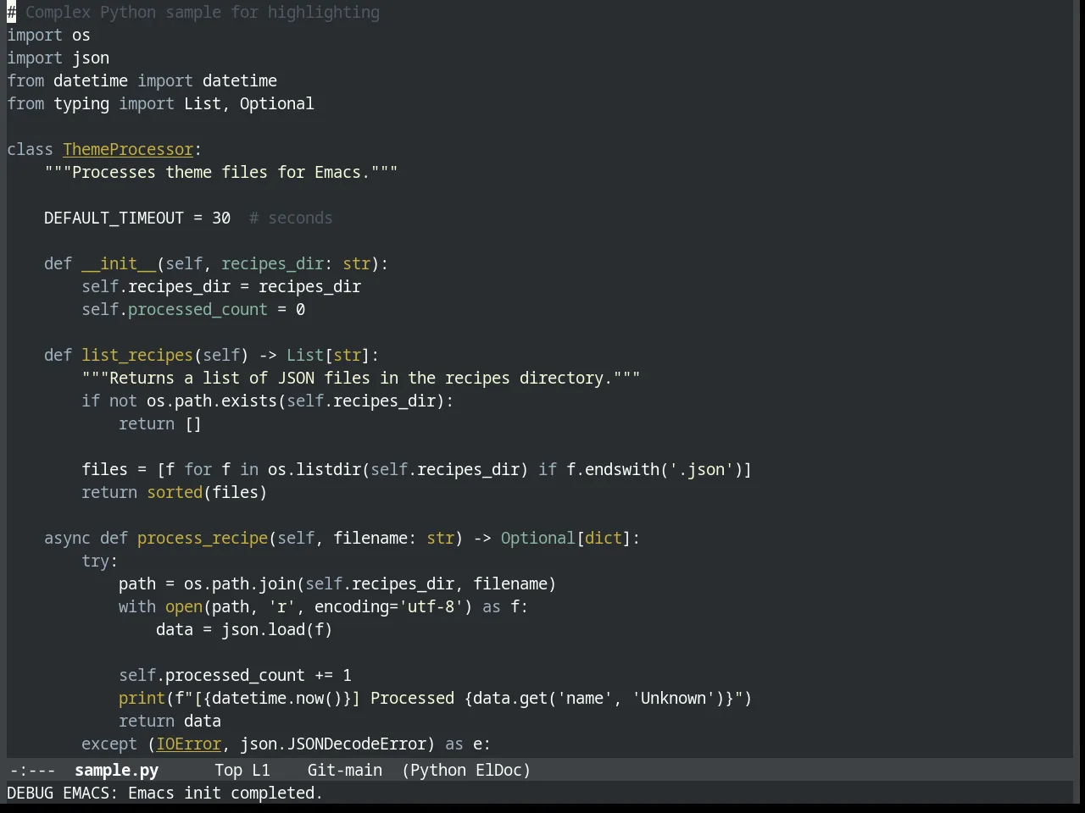Click 'json.load(f)' call
Image resolution: width=1085 pixels, height=813 pixels.
click(x=277, y=629)
